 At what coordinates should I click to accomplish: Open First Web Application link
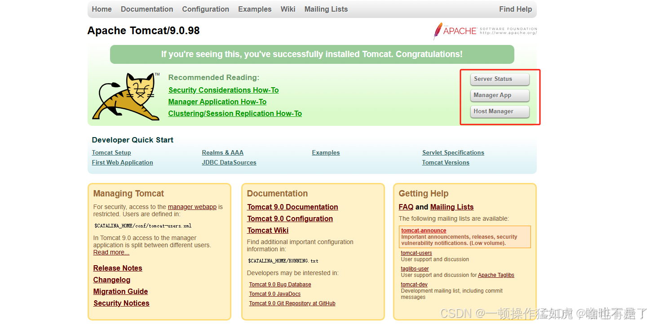tap(123, 162)
